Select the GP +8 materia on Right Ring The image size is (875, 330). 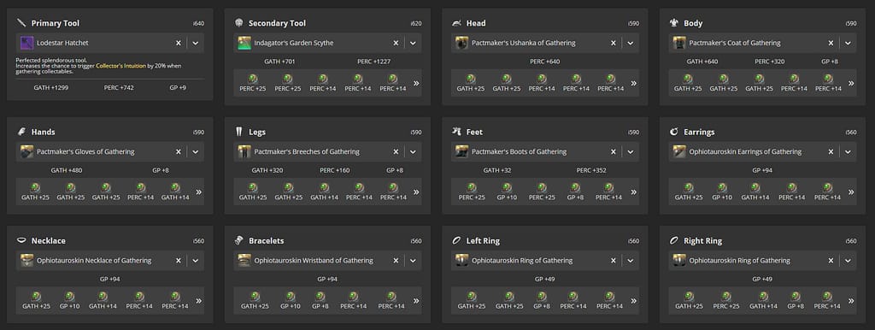tap(796, 300)
